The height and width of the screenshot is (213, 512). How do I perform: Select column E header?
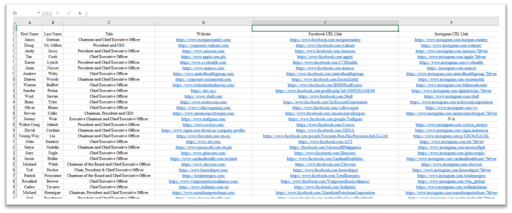(x=325, y=23)
